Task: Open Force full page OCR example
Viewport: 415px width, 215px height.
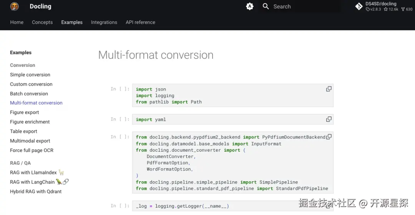Action: pos(32,150)
